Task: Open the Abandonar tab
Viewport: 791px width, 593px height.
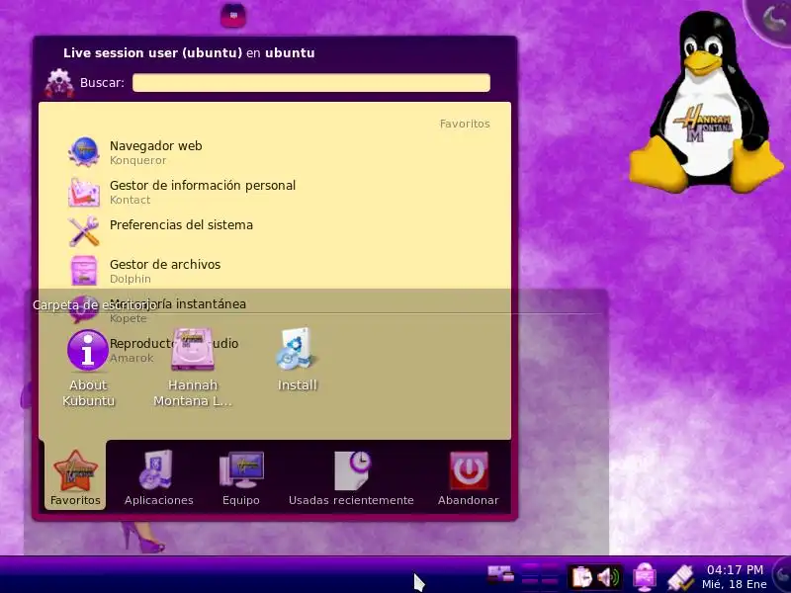Action: 468,477
